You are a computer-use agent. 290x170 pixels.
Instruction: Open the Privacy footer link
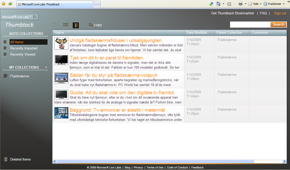click(138, 167)
